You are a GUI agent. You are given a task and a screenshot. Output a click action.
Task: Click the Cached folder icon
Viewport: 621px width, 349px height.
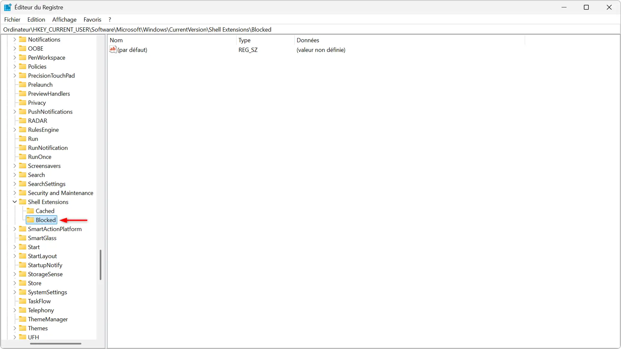click(30, 211)
